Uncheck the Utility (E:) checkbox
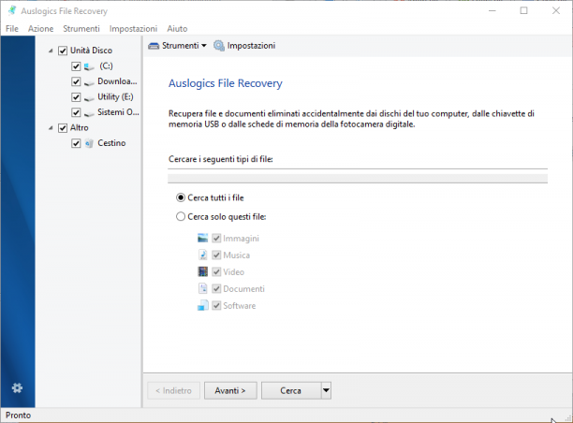The image size is (573, 423). [x=76, y=97]
